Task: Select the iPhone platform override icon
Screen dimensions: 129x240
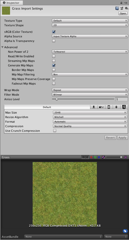Action: 109,107
